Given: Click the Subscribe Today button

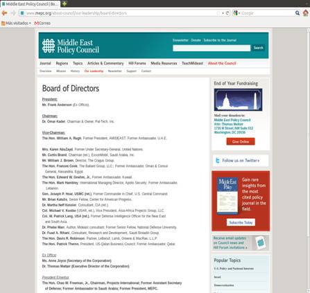Looking at the screenshot, I should pos(241,222).
